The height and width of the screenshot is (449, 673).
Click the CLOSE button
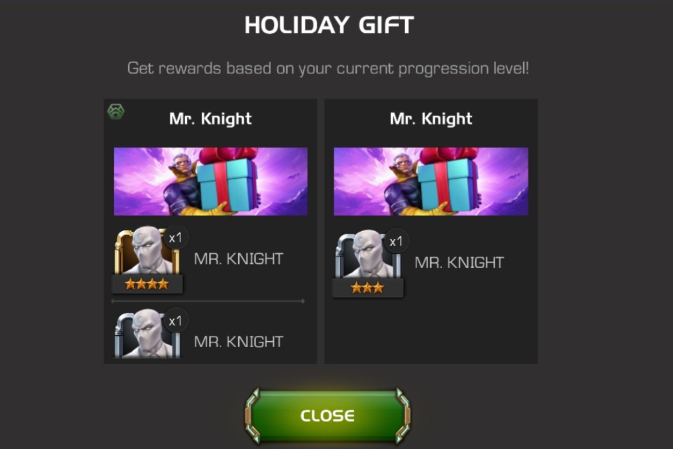click(327, 416)
